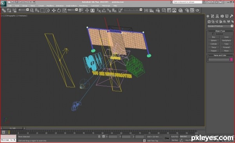This screenshot has height=143, width=235.
Task: Click the Align tool icon
Action: [x=152, y=10]
